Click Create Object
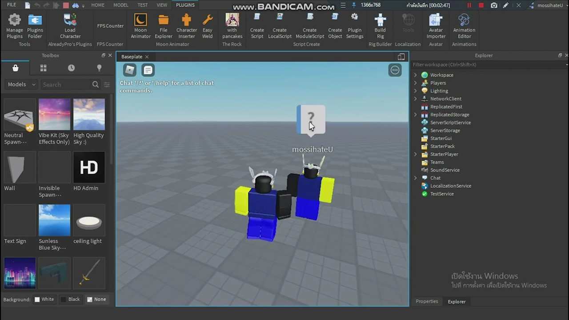 335,26
